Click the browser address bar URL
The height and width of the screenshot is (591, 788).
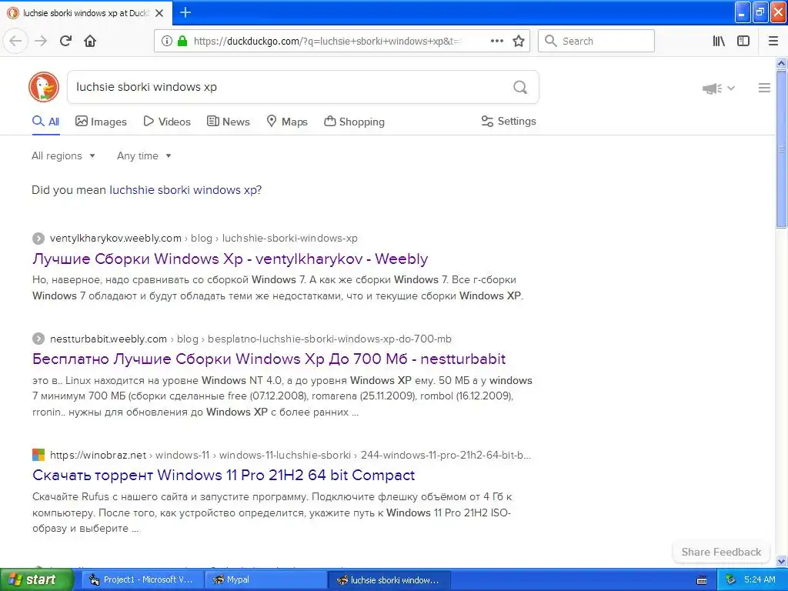coord(328,41)
